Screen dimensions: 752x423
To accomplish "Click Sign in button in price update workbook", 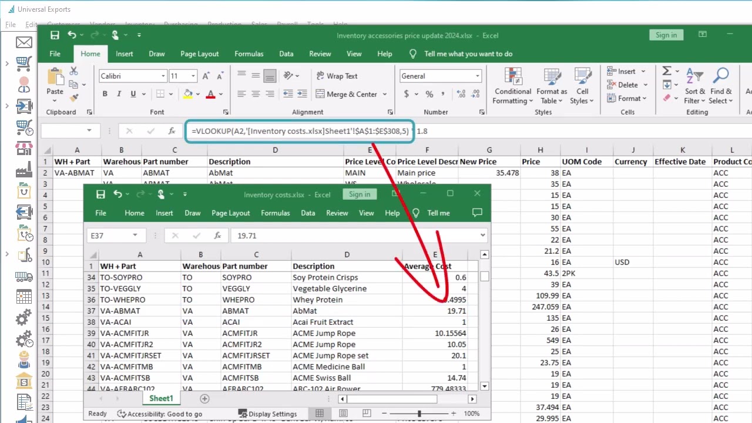I will pos(666,35).
